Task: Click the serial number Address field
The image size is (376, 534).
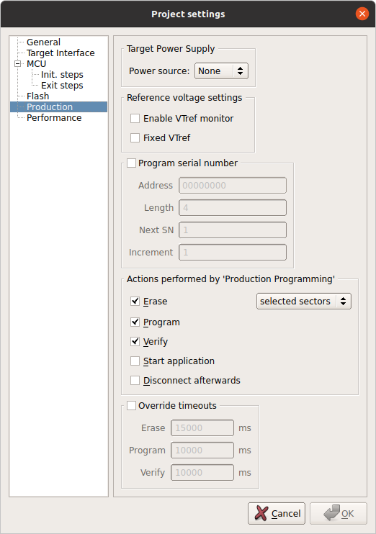Action: point(233,185)
